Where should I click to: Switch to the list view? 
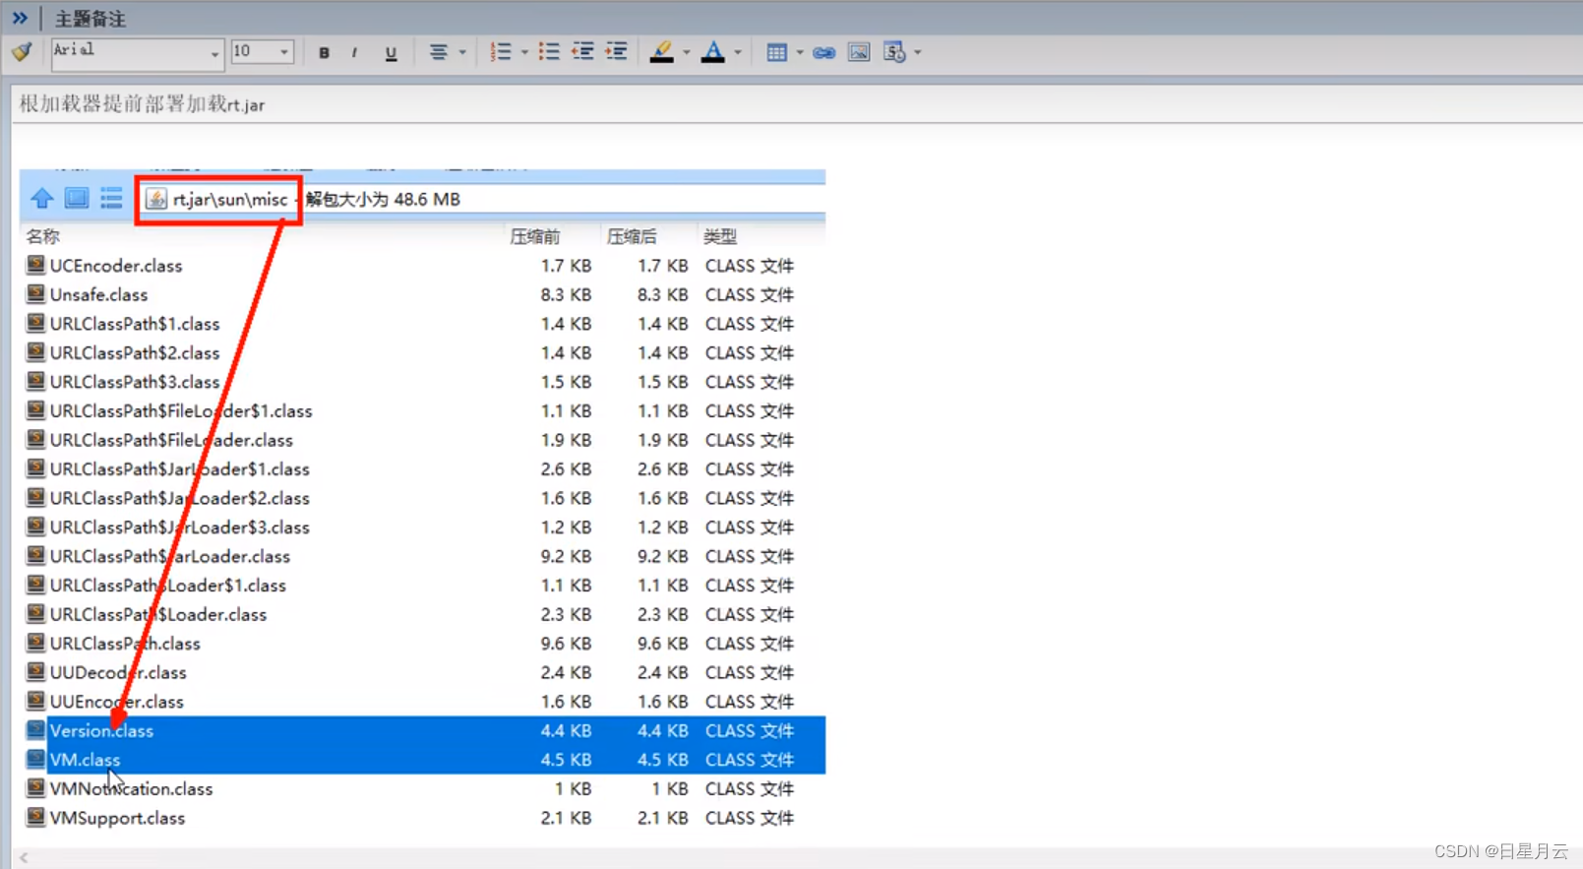[111, 198]
